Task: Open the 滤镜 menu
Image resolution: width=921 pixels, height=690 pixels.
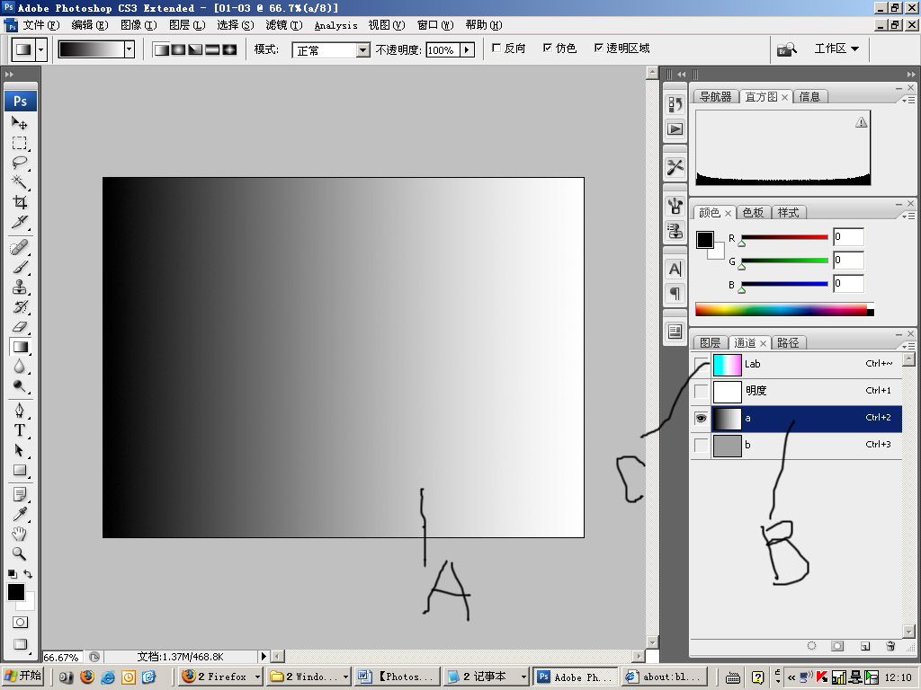Action: tap(283, 25)
